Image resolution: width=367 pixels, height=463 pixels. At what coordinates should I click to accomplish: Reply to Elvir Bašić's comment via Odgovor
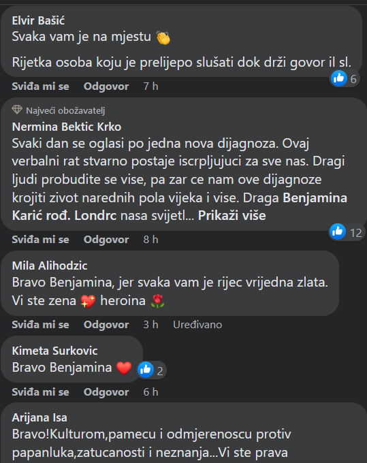pyautogui.click(x=106, y=86)
